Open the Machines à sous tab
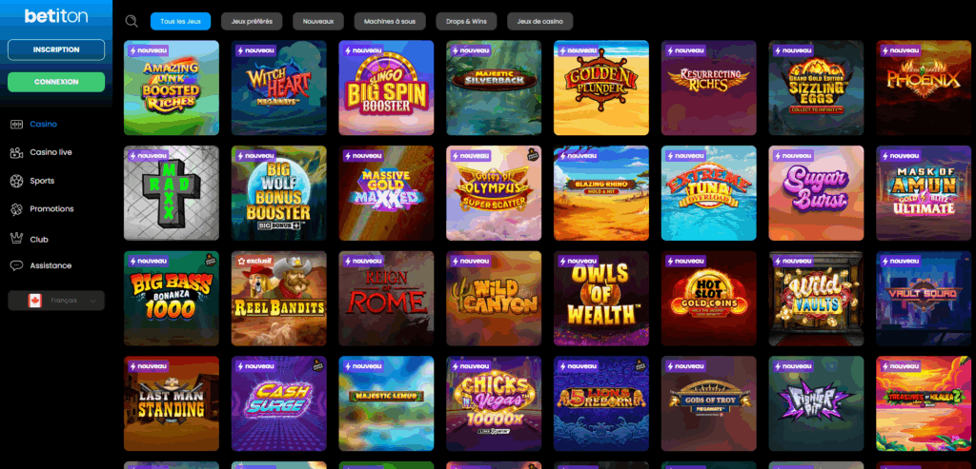The height and width of the screenshot is (469, 976). pyautogui.click(x=390, y=21)
